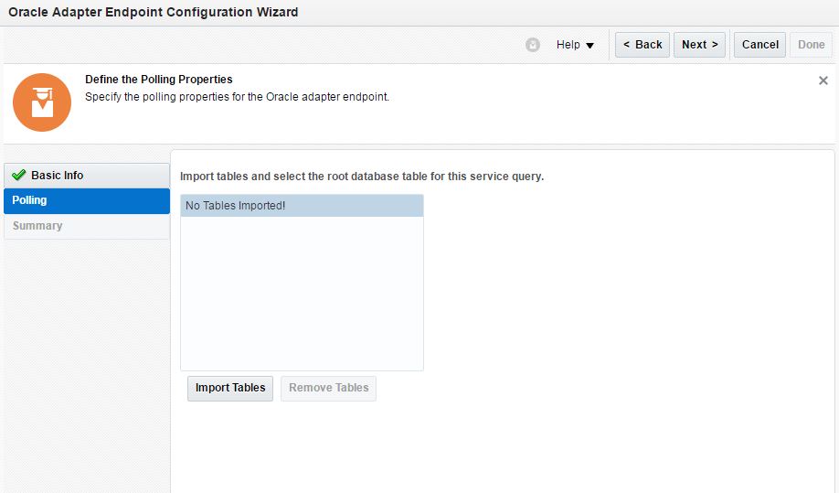Click the empty area of the tables list
Viewport: 839px width, 493px height.
tap(302, 293)
